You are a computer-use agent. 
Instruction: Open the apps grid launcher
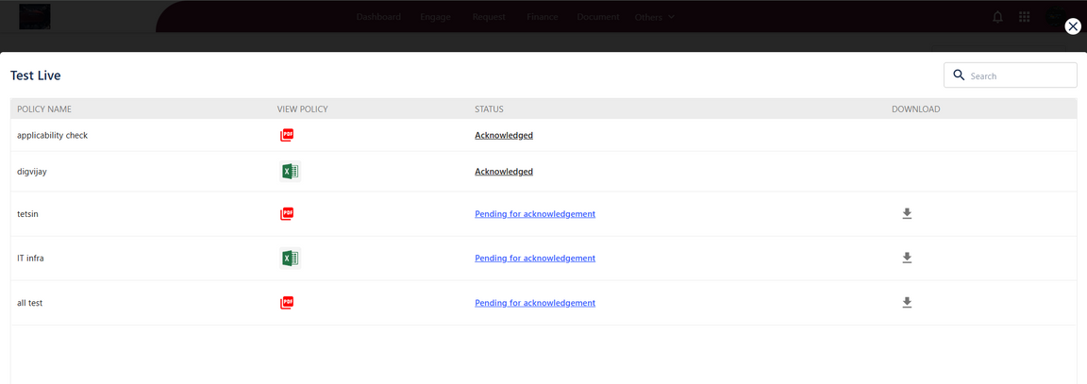pos(1024,17)
